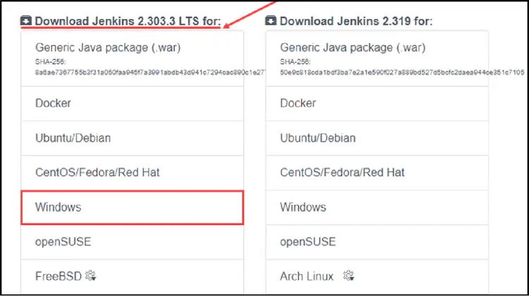529x296 pixels.
Task: Pick the highlighted Windows LTS download
Action: tap(59, 207)
